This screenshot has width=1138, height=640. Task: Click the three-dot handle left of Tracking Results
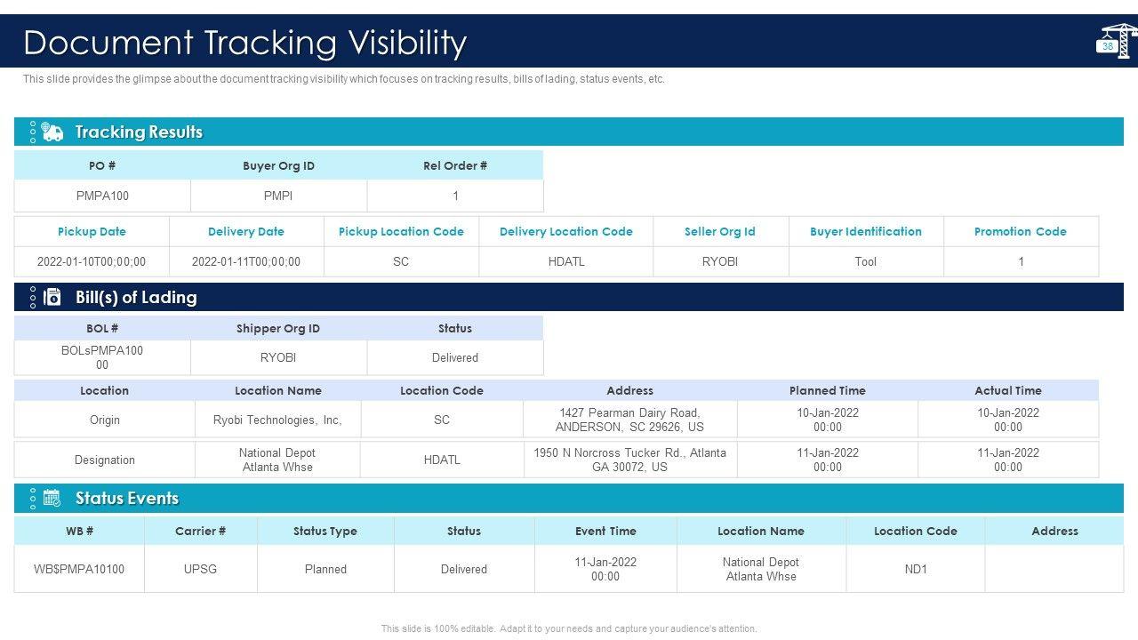(33, 132)
